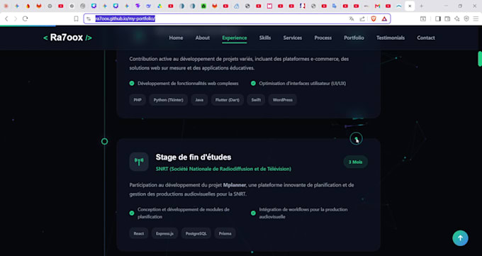Viewport: 482px width, 256px height.
Task: Open the Brave Shields lion icon
Action: click(374, 18)
